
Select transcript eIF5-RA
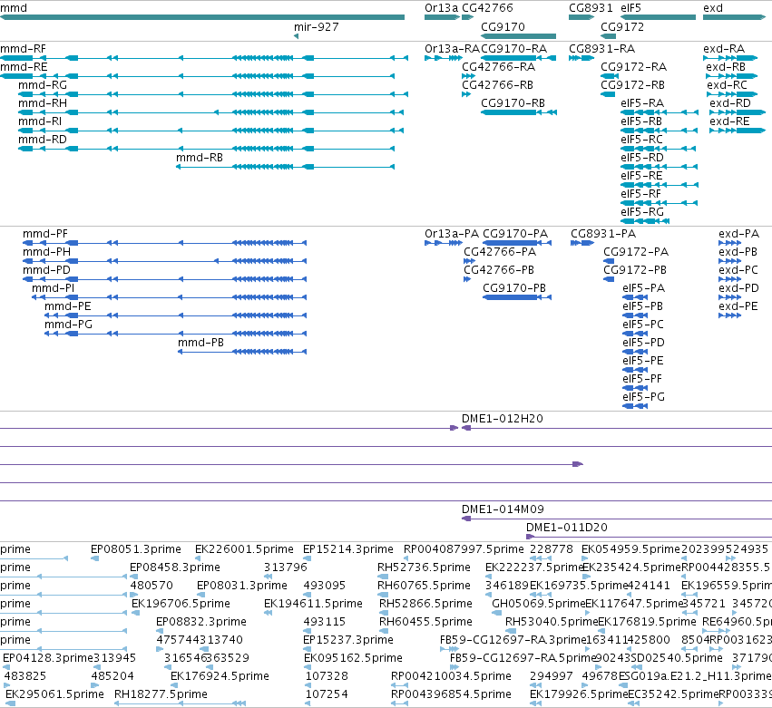[642, 104]
